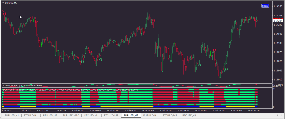The height and width of the screenshot is (119, 285).
Task: Click the 1.14350 price scale value
Action: (x=277, y=7)
